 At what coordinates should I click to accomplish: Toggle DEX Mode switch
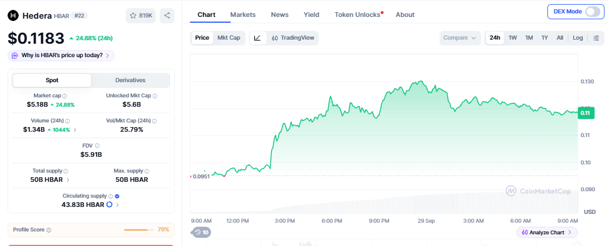[x=592, y=12]
